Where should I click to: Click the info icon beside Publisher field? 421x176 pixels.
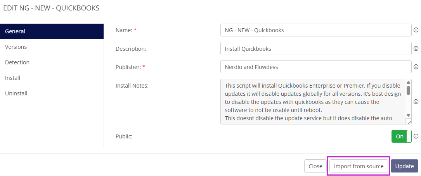416,67
